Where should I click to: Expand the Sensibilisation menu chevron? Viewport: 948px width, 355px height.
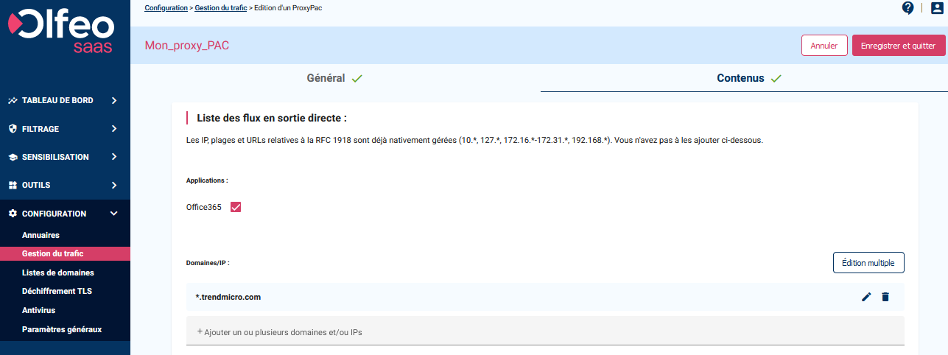[x=114, y=157]
